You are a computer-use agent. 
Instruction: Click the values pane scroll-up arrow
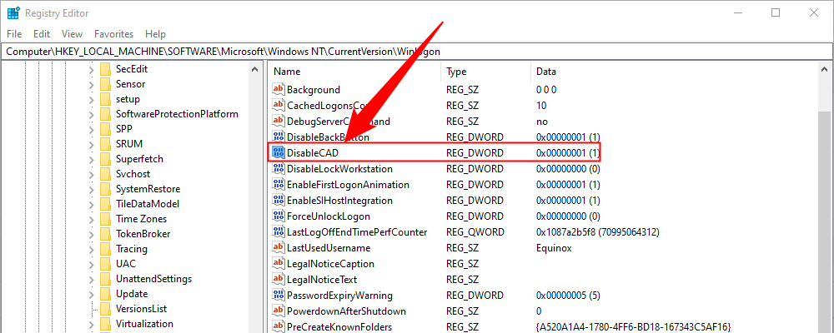tap(825, 70)
